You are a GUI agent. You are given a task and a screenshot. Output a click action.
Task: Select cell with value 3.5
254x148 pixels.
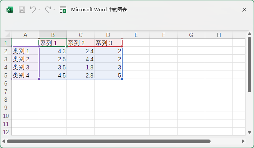point(53,67)
